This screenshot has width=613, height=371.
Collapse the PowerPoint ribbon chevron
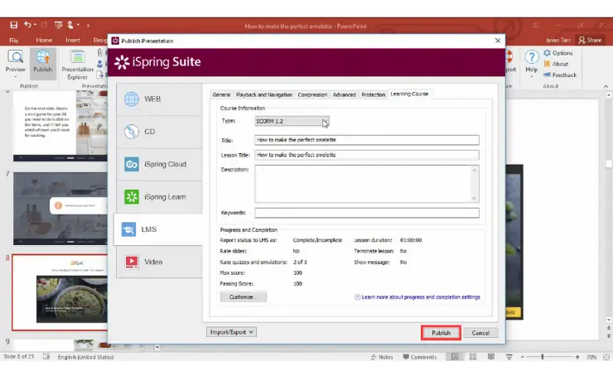(606, 86)
